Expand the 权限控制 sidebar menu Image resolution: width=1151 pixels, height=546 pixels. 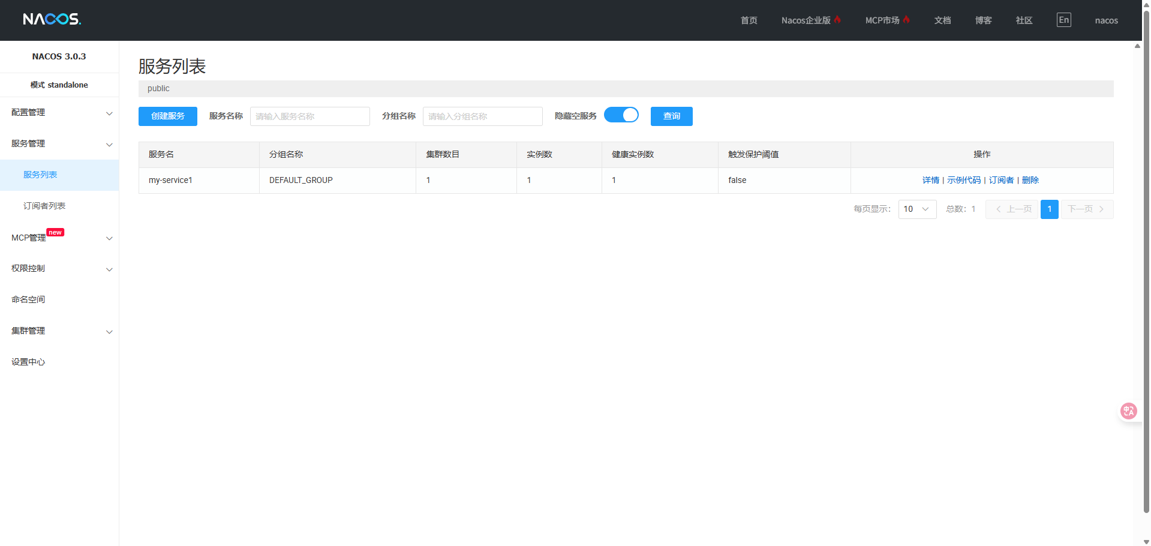pyautogui.click(x=59, y=269)
